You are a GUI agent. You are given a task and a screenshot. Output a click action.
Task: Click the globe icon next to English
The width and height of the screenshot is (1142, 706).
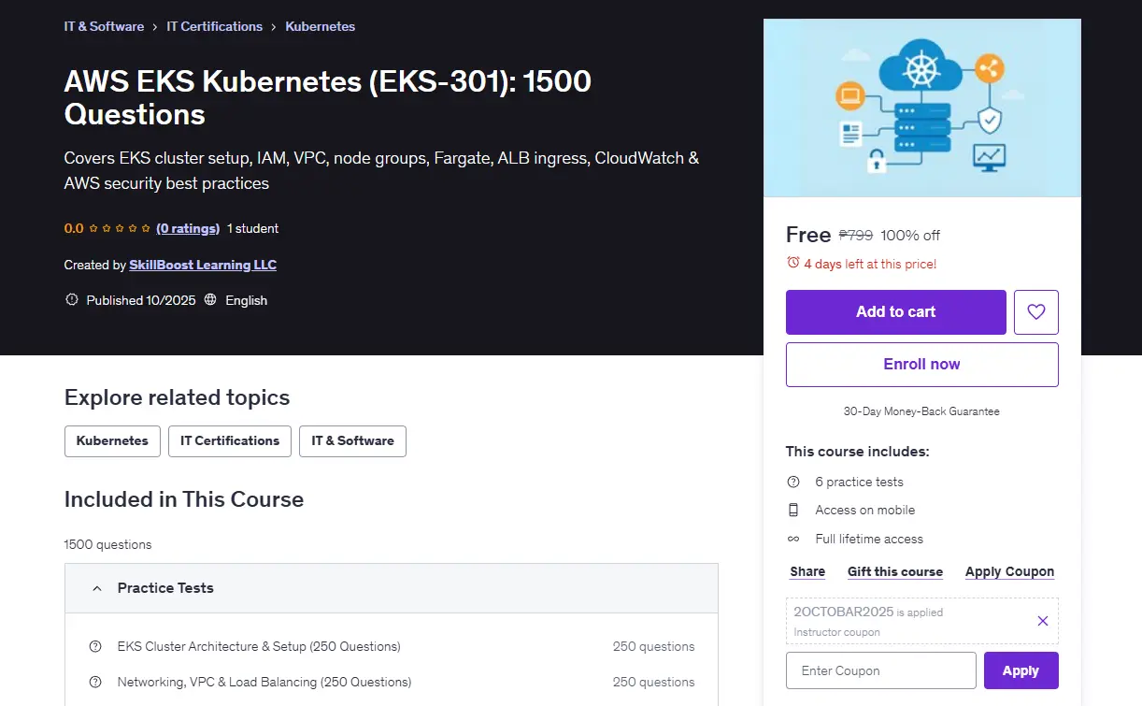pyautogui.click(x=210, y=300)
